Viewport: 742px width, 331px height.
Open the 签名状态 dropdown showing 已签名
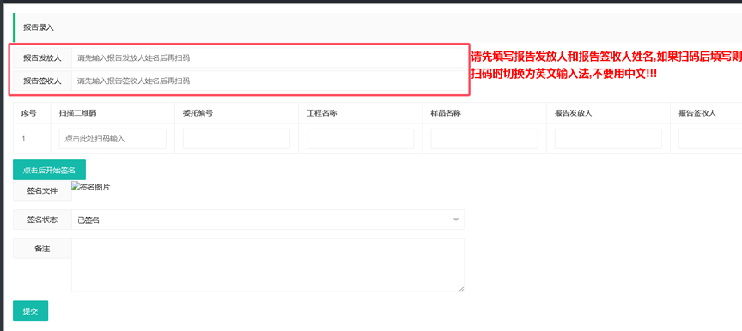coord(268,220)
